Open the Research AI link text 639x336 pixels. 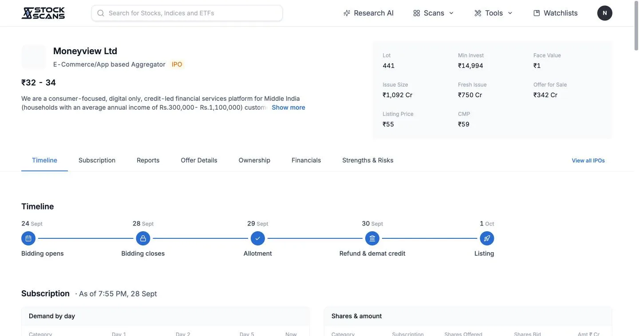pos(374,13)
